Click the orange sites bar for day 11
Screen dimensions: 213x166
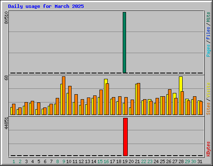76,105
